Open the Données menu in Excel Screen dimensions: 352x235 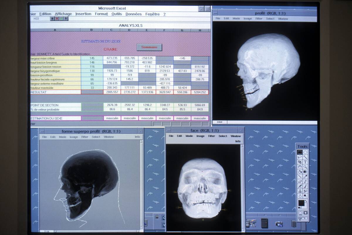click(x=133, y=14)
